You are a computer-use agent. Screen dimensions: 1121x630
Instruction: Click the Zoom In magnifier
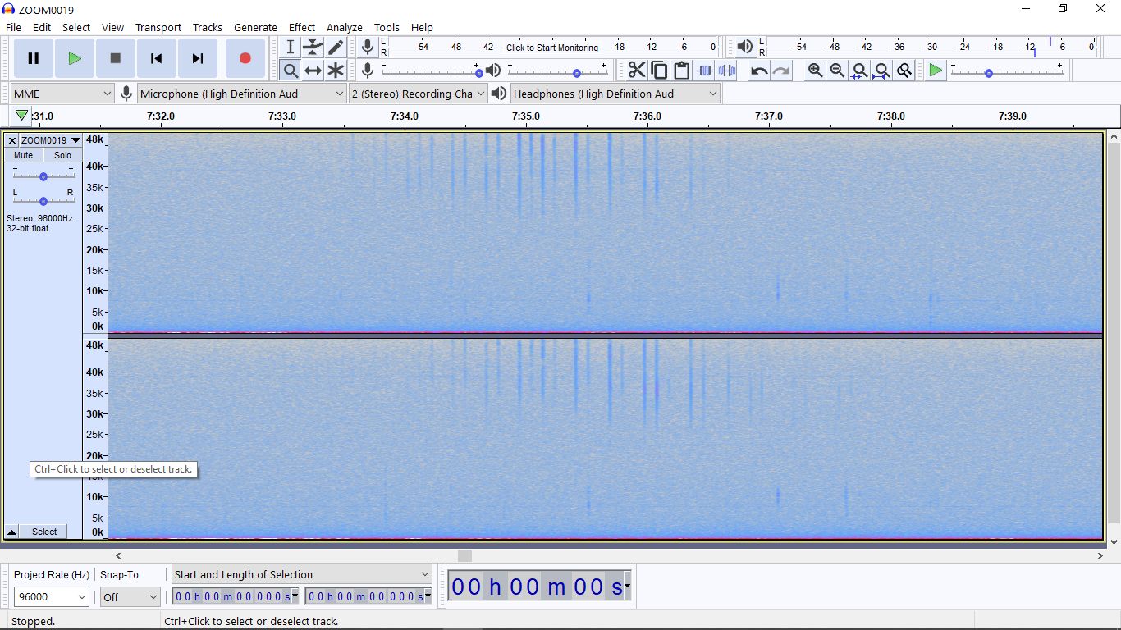[x=815, y=71]
